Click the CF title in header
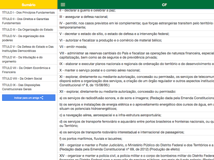The width and height of the screenshot is (214, 160). click(x=164, y=5)
